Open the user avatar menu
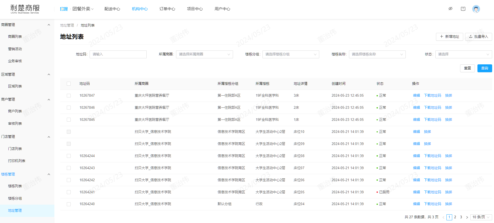This screenshot has height=223, width=494. (x=476, y=9)
